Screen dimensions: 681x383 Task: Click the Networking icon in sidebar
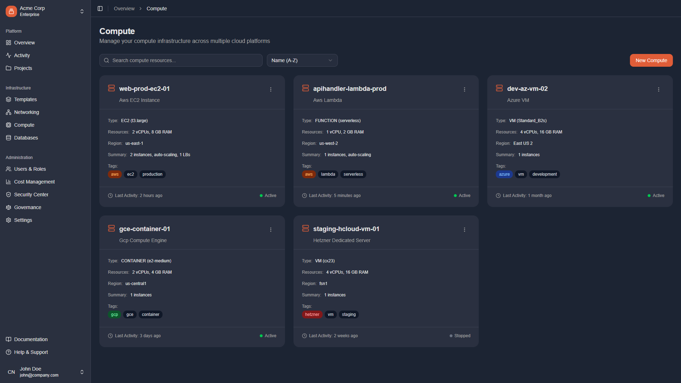point(8,112)
